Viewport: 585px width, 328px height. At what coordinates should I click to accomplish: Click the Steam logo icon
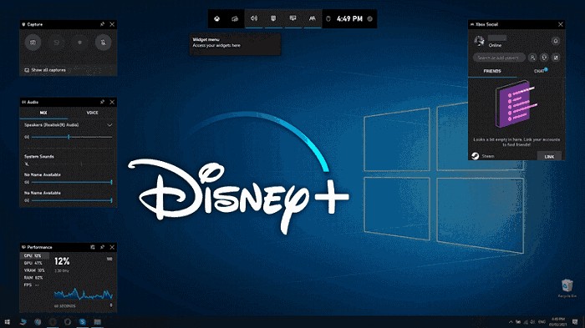[476, 156]
